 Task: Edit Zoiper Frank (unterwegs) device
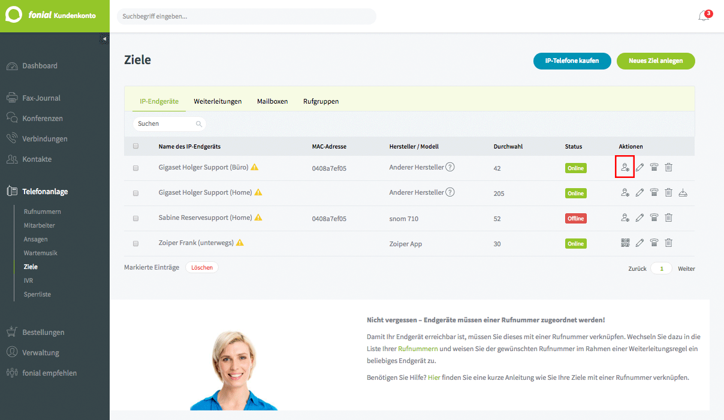pyautogui.click(x=639, y=243)
